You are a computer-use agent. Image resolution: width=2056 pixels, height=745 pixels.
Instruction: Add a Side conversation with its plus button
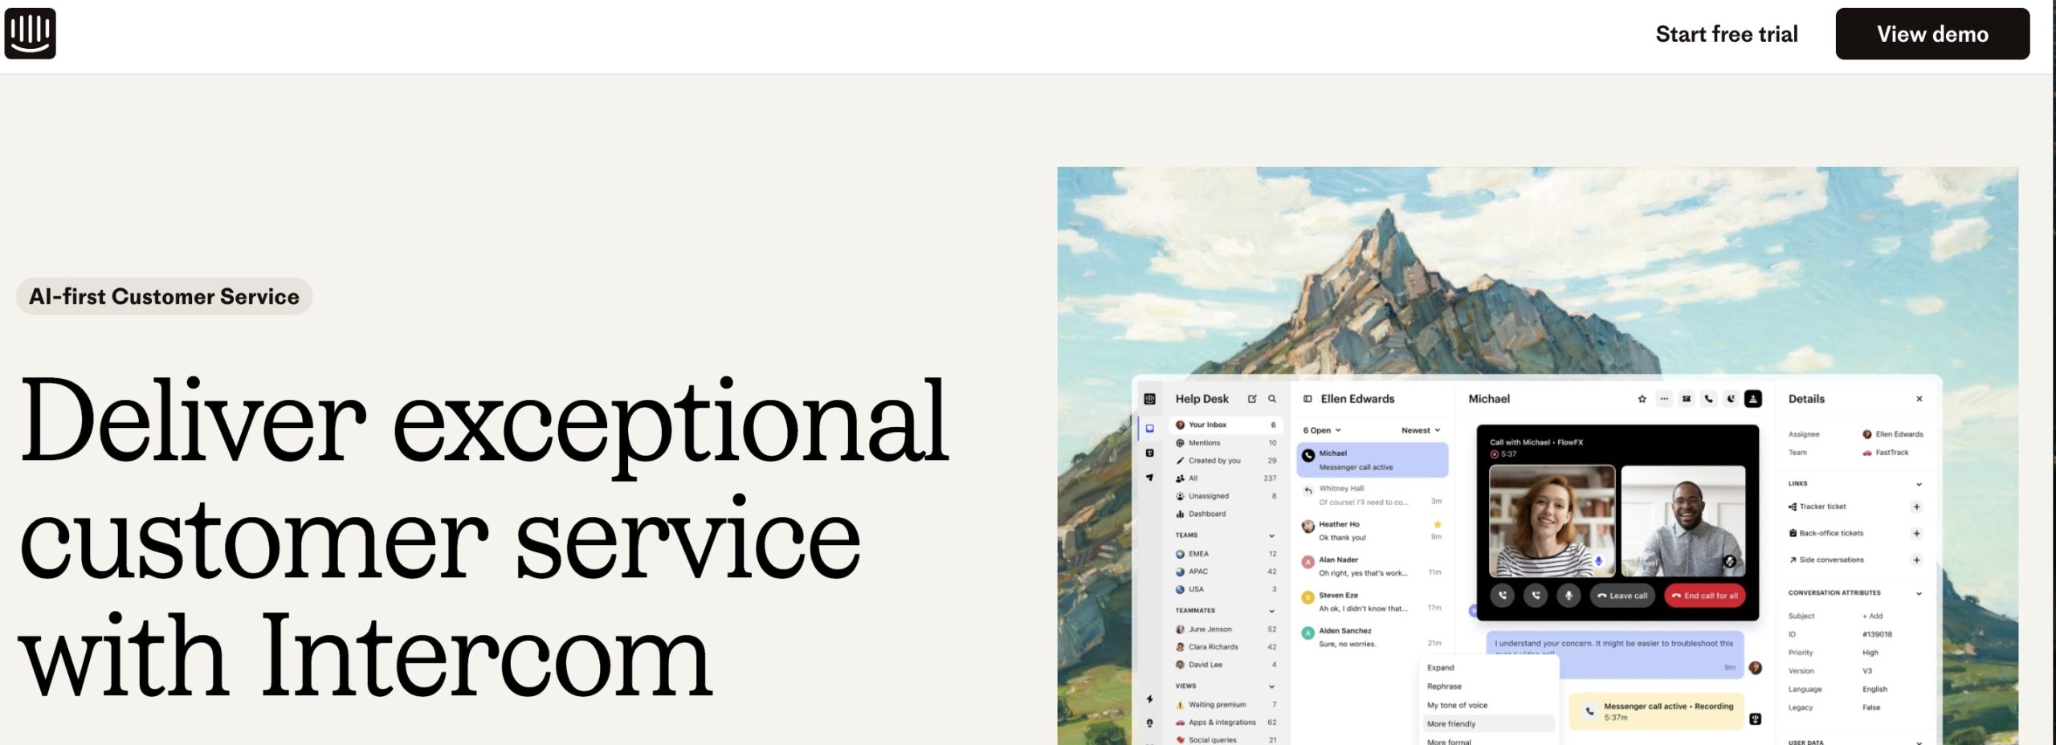click(1916, 560)
